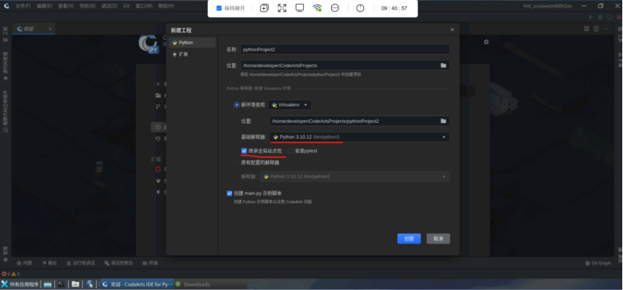
Task: Click the split editor icon
Action: (x=596, y=28)
